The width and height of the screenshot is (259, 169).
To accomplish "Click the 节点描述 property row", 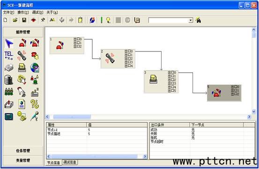I will coord(97,134).
